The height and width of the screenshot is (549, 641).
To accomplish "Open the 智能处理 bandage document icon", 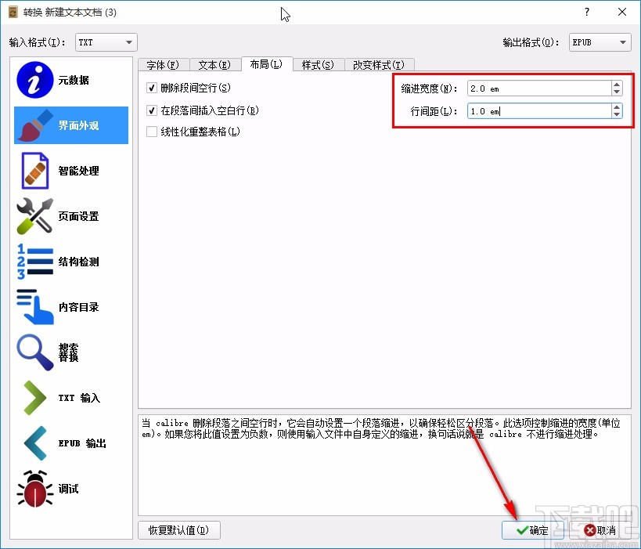I will (34, 171).
